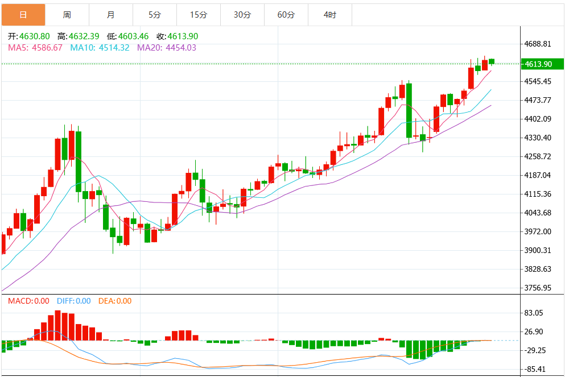569x377 pixels.
Task: Click the low price value 4603.46
Action: pos(134,36)
